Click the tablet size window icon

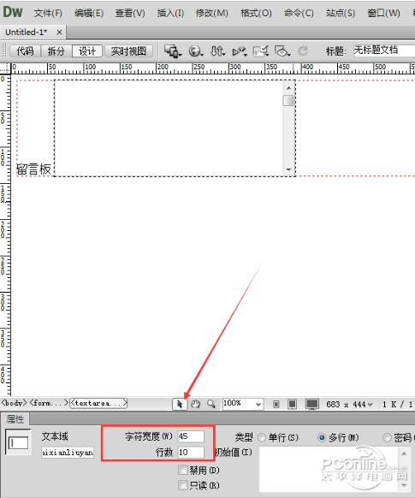(292, 404)
